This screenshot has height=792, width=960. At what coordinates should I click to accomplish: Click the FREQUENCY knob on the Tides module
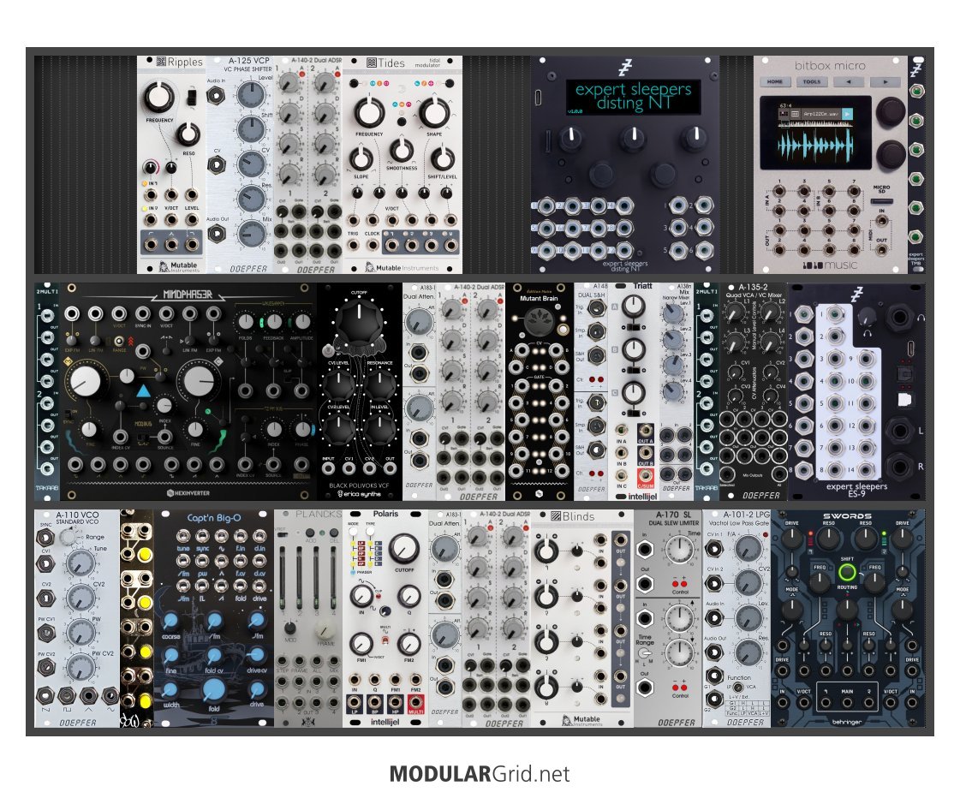pos(369,112)
